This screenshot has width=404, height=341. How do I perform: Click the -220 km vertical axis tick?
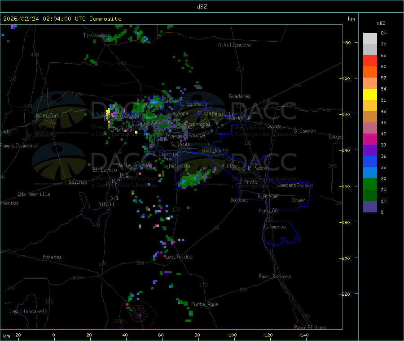346,294
